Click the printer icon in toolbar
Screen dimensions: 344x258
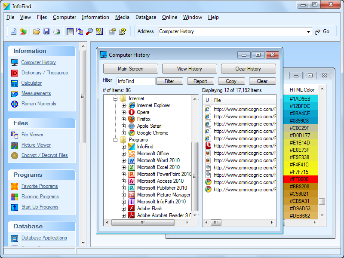[56, 31]
